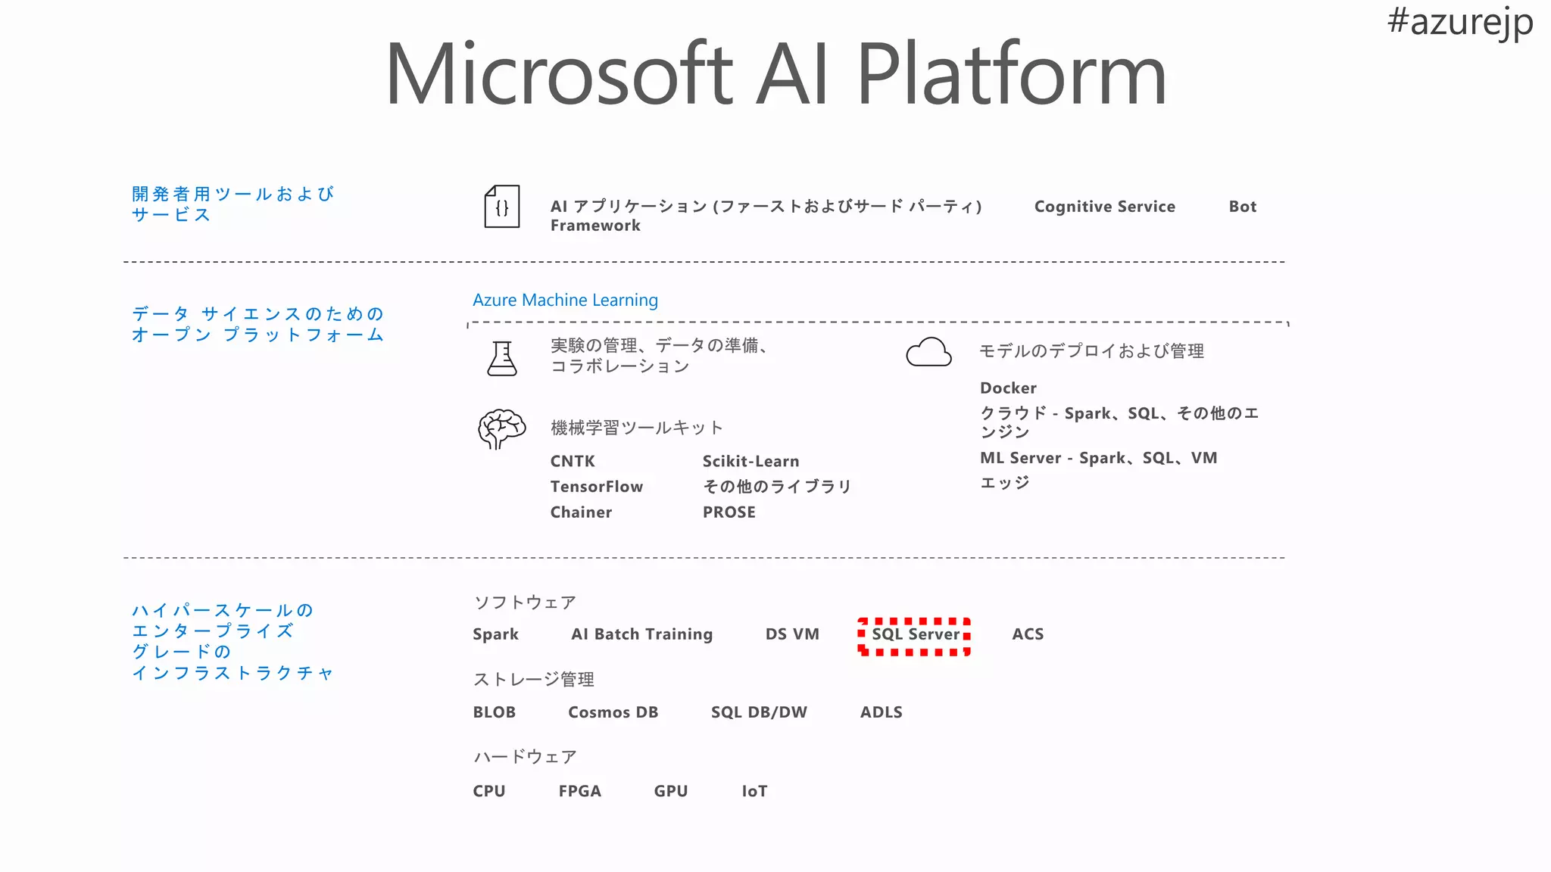The height and width of the screenshot is (872, 1551).
Task: Select the ACS item
Action: (x=1028, y=634)
